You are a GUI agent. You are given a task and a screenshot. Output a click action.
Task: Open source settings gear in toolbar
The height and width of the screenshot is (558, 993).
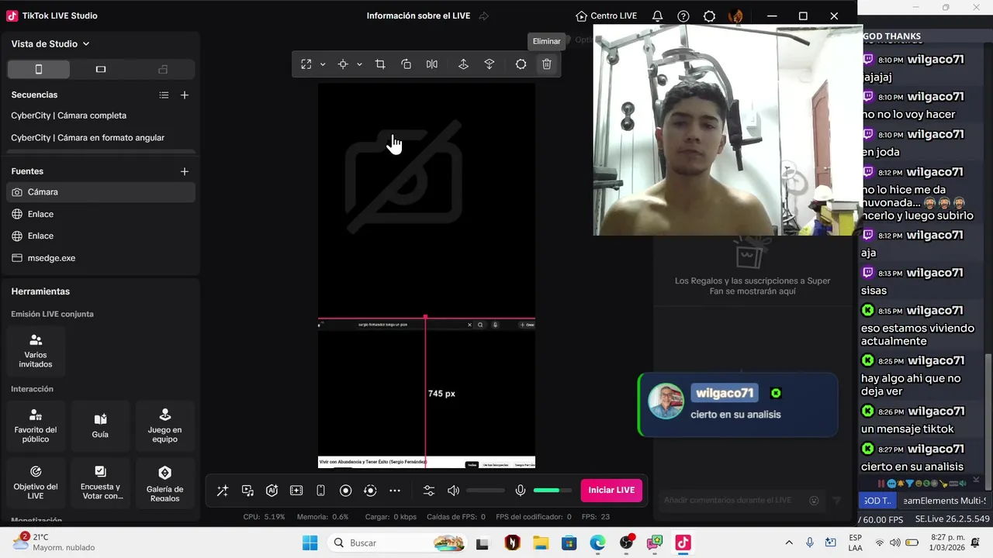tap(521, 64)
